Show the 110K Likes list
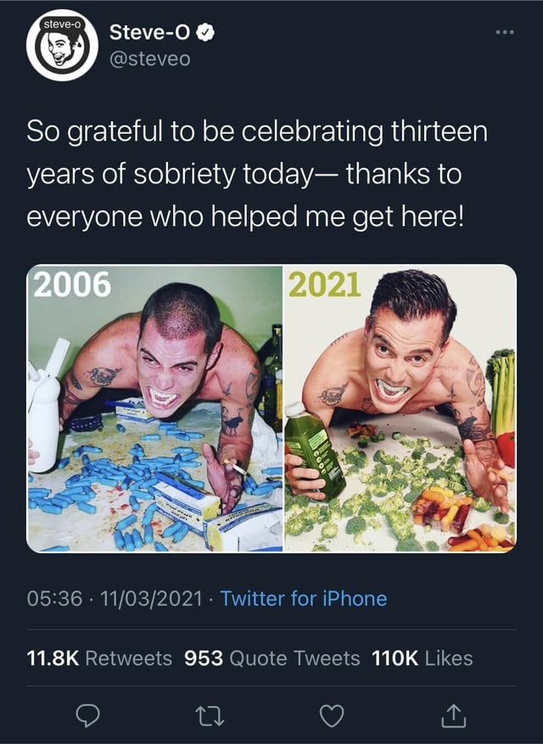 (422, 657)
